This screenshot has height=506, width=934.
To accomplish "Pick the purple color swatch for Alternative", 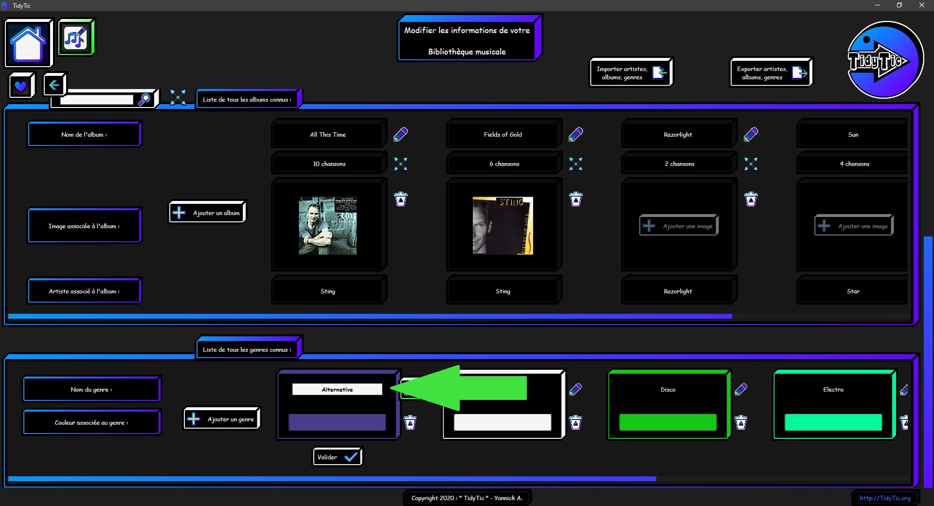I will pyautogui.click(x=337, y=422).
